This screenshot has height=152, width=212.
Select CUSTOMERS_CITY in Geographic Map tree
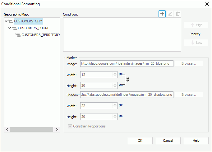[x=28, y=21]
